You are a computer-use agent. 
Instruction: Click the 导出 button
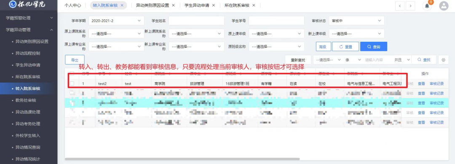point(75,60)
